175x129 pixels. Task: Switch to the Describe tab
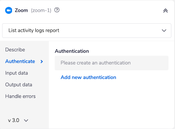point(15,50)
